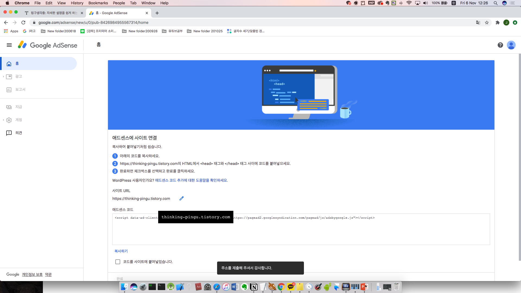Check the 코드를 사이트에 붙여넣었습니다 checkbox

tap(118, 262)
